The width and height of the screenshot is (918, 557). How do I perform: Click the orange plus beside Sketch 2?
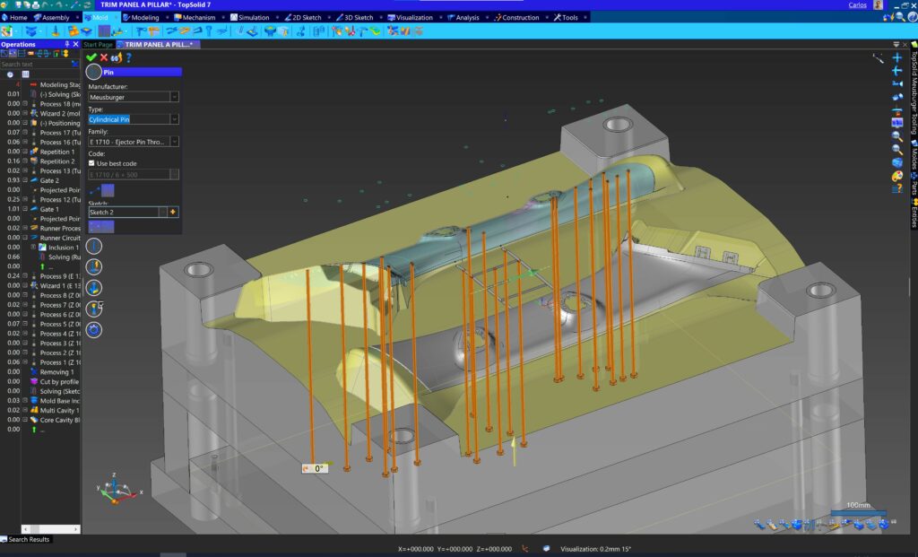[x=173, y=212]
